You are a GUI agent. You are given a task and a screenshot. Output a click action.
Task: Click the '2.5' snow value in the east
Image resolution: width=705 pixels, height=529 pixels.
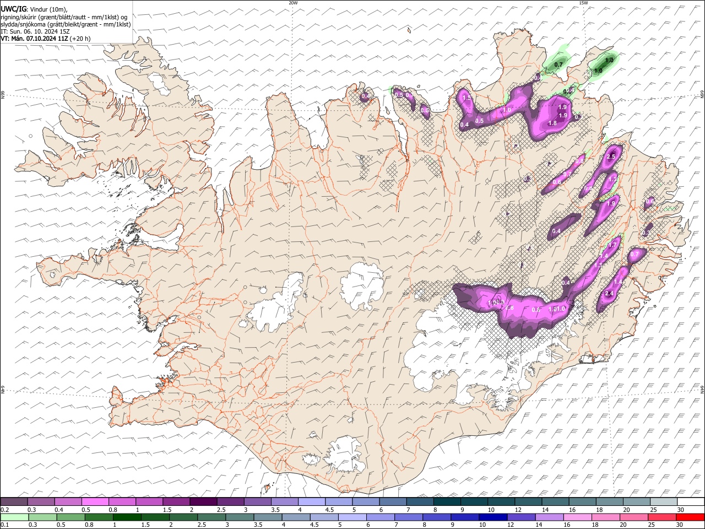[610, 157]
